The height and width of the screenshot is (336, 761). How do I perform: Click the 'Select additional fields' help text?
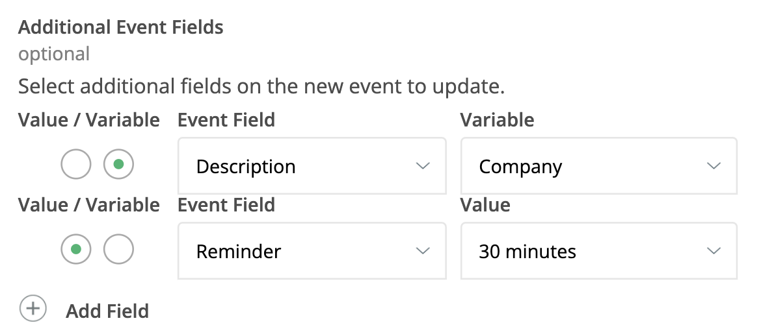[261, 86]
